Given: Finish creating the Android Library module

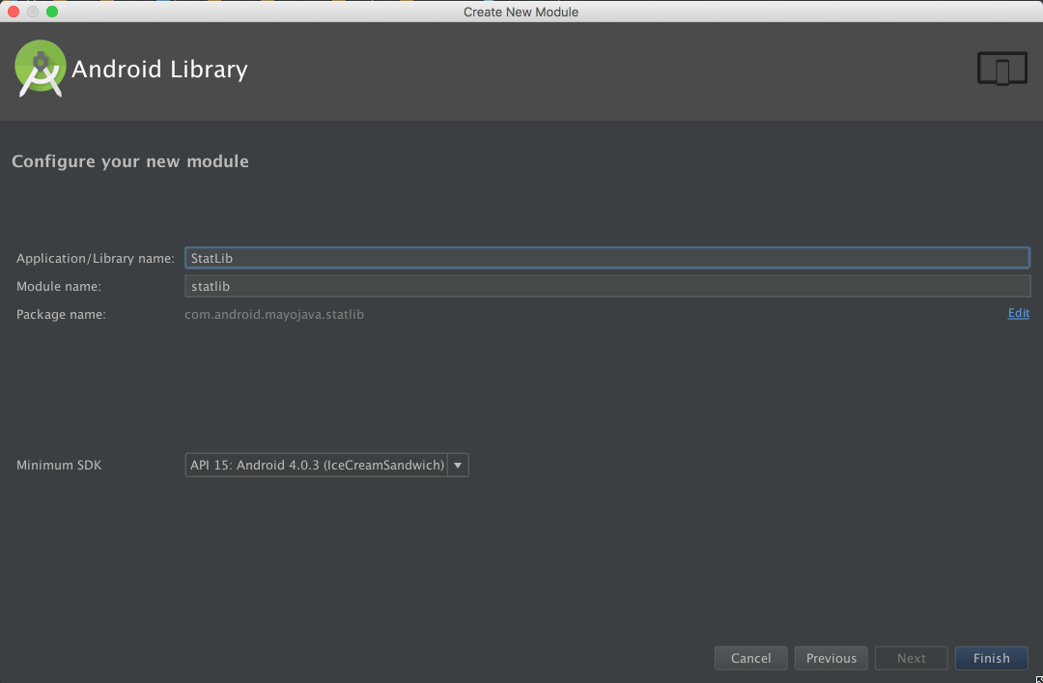Looking at the screenshot, I should 991,658.
